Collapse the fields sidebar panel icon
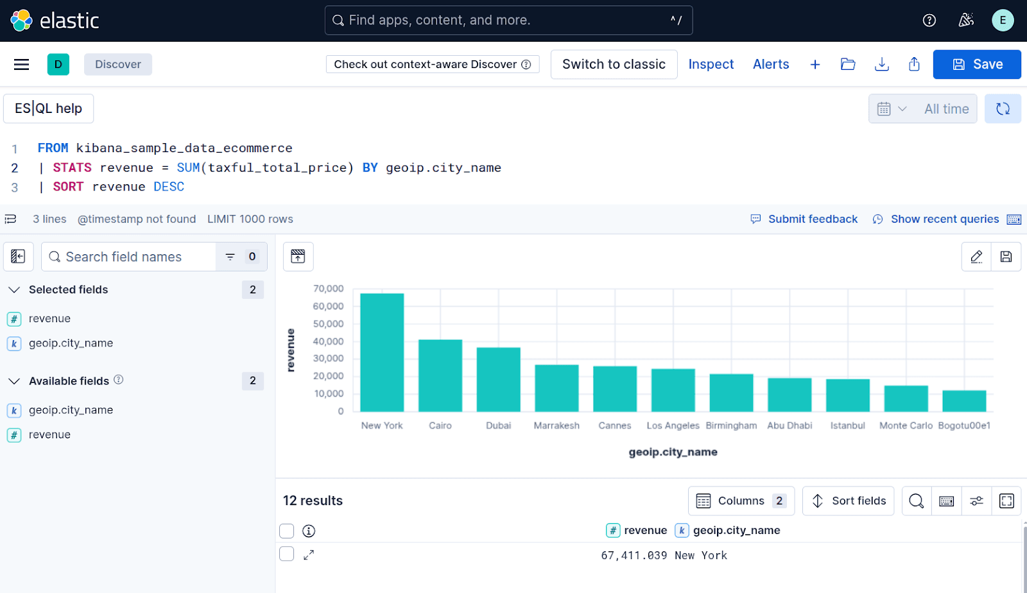This screenshot has height=593, width=1027. point(18,256)
